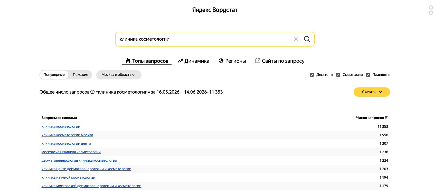The height and width of the screenshot is (191, 434).
Task: Select the Популярные toggle option
Action: [x=54, y=75]
